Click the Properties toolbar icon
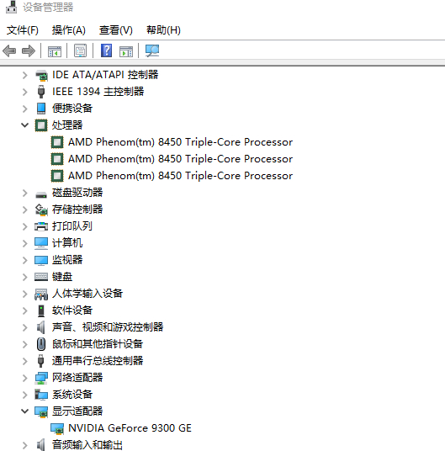The width and height of the screenshot is (445, 451). pyautogui.click(x=80, y=51)
